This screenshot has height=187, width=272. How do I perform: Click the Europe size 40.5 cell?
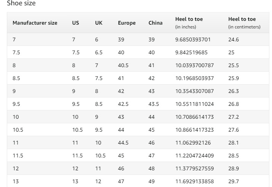tap(123, 65)
